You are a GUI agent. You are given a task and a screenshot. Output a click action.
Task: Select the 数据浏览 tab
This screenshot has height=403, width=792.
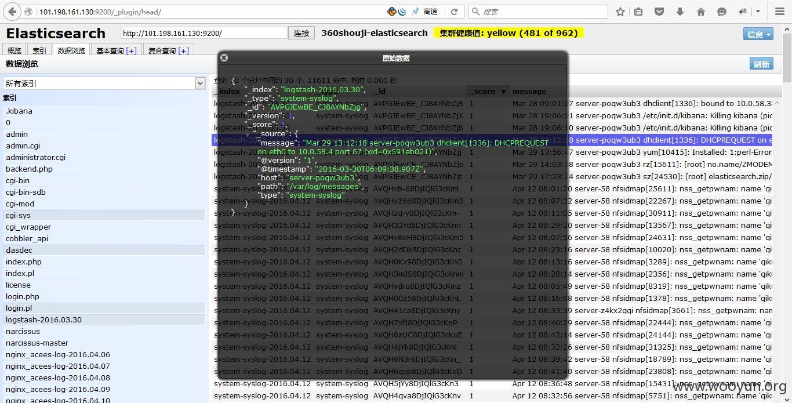point(71,51)
